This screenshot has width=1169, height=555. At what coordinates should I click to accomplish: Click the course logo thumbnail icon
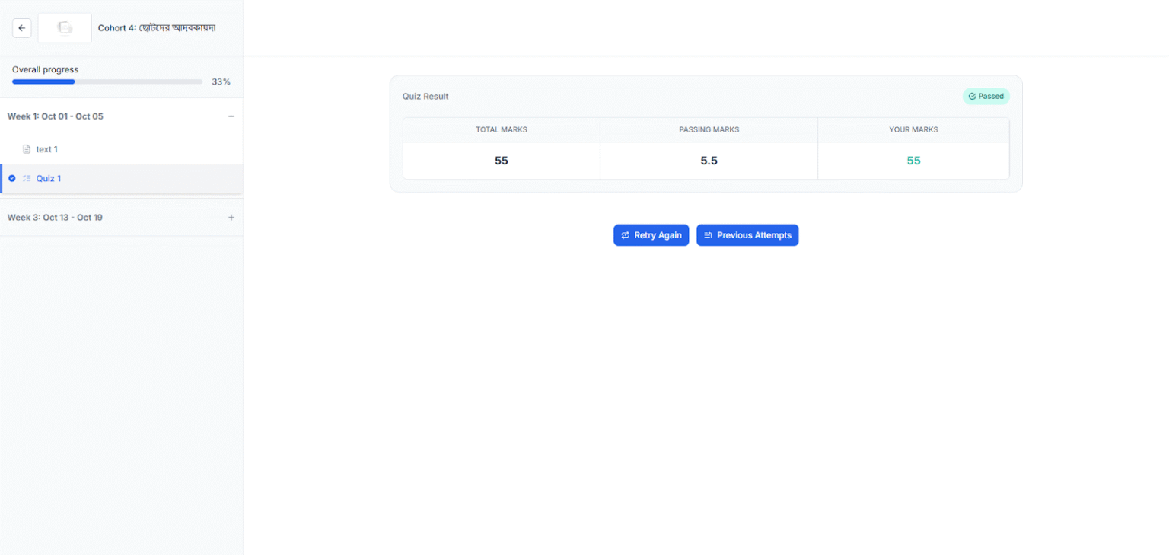(65, 27)
